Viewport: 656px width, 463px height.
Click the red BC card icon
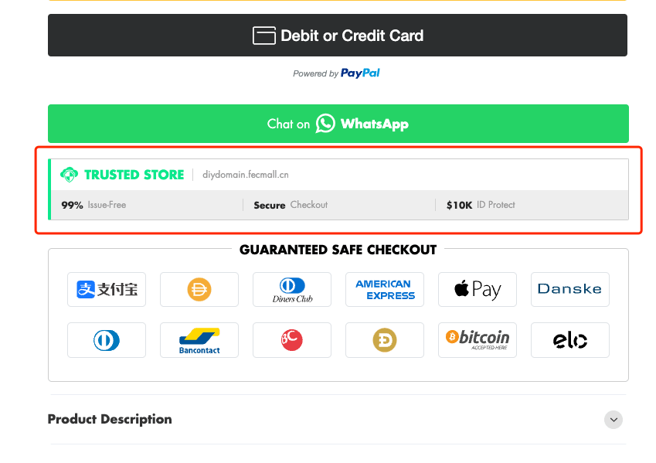[292, 340]
